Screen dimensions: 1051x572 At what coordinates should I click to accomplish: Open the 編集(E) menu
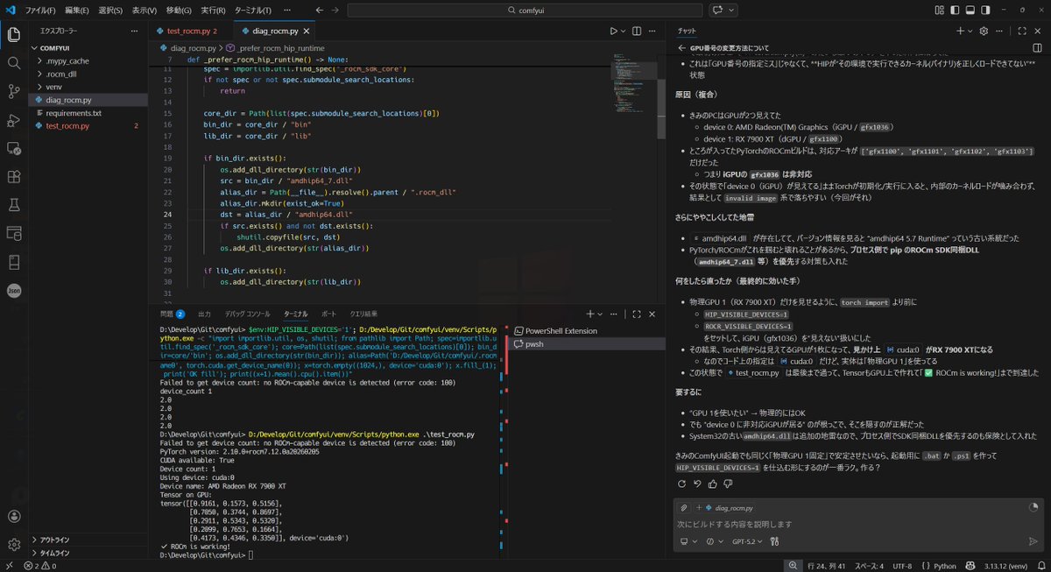point(77,10)
